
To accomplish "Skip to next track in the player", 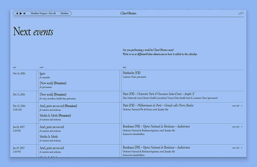I will coord(25,13).
